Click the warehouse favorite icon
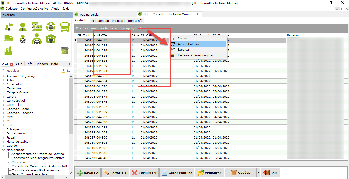This screenshot has width=349, height=179. pyautogui.click(x=51, y=38)
